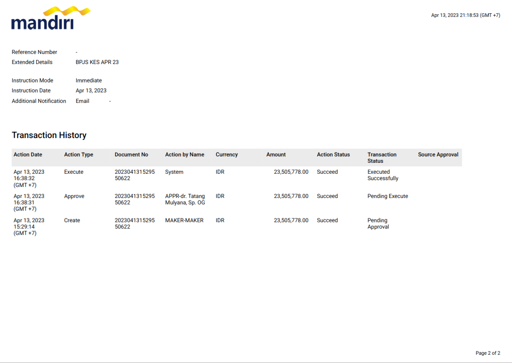Select the Amount column header
Screen dimensions: 512x363
276,155
